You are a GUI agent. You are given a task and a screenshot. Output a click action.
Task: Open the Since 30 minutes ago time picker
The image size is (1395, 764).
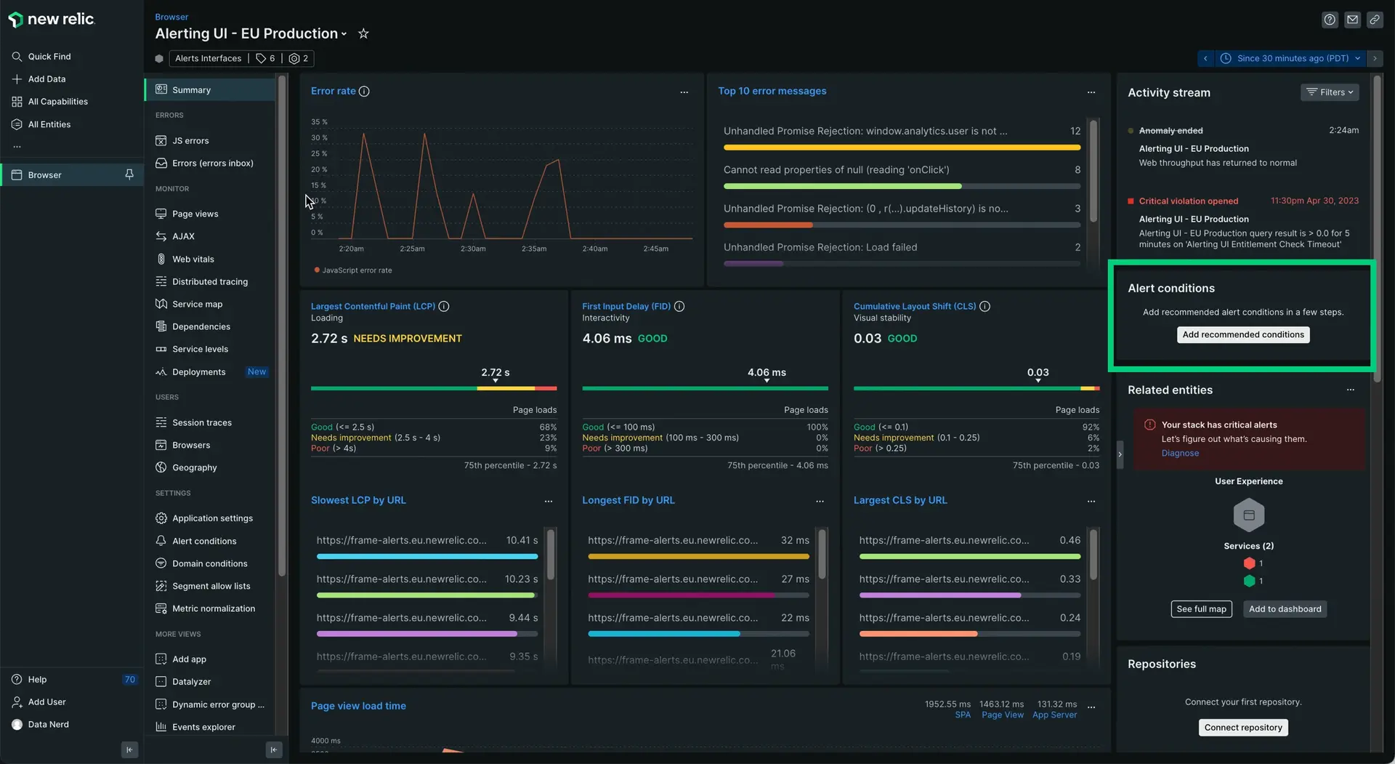click(1290, 58)
